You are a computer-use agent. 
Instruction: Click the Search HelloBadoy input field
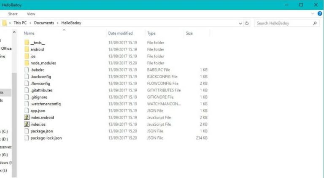pos(283,24)
